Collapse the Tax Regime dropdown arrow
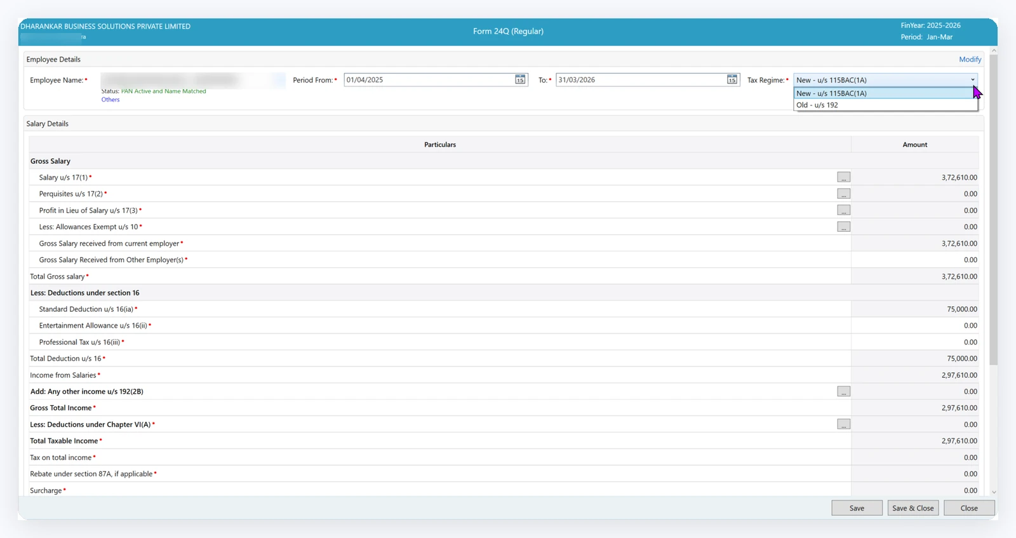 [972, 80]
